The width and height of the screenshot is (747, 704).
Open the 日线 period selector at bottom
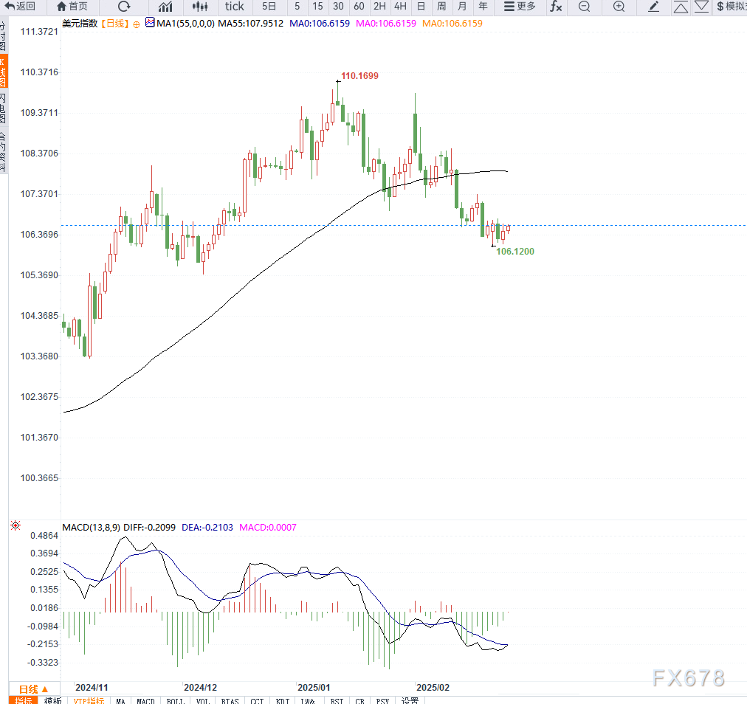(x=33, y=688)
